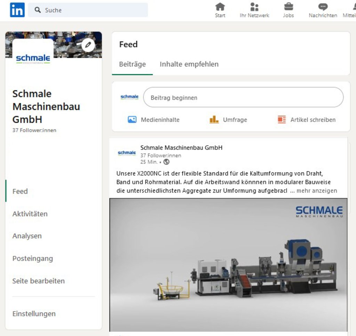The width and height of the screenshot is (356, 336).
Task: Click the Artikel schreiben icon
Action: tap(282, 120)
